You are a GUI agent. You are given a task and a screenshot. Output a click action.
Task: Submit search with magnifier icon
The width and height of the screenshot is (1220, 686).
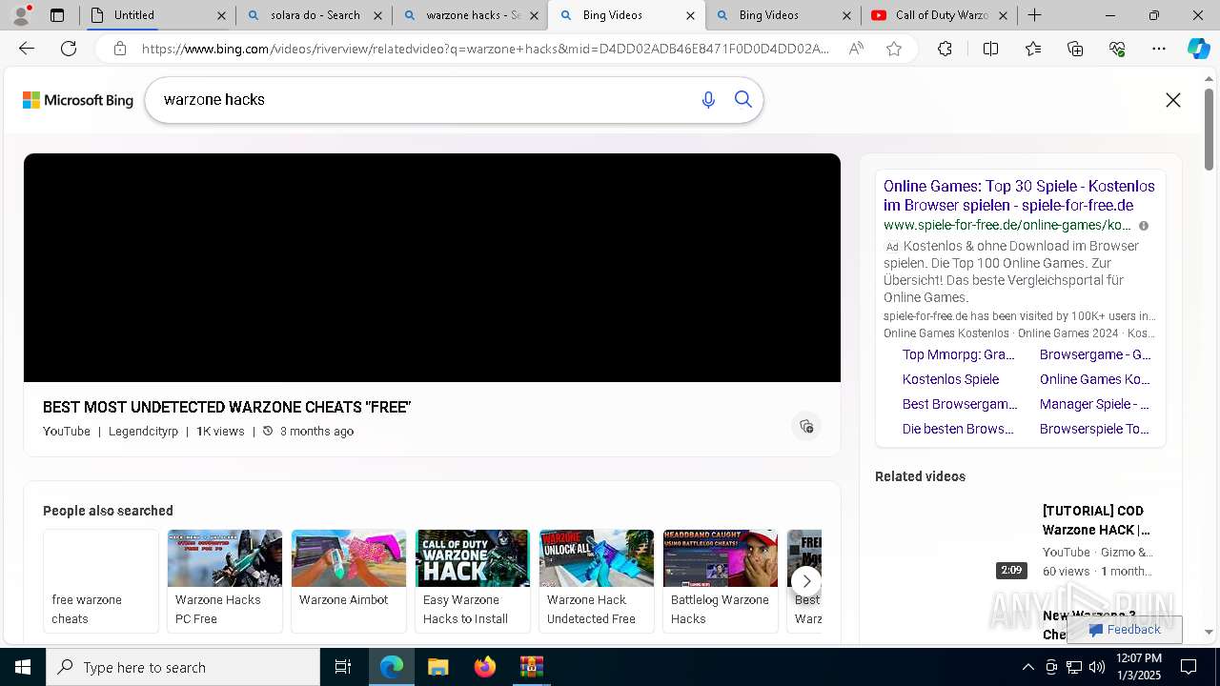(743, 100)
